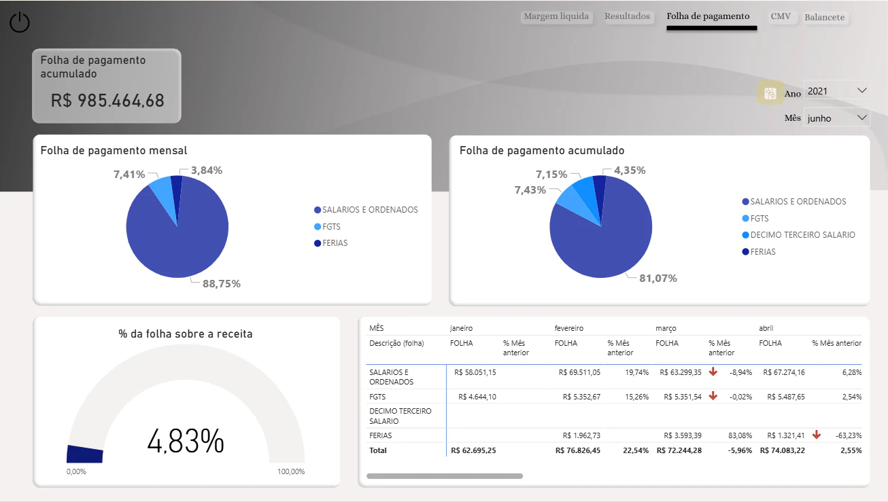Click the Total row label

377,450
